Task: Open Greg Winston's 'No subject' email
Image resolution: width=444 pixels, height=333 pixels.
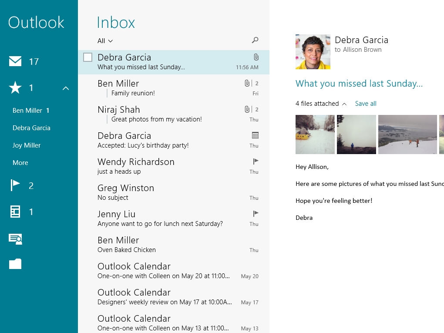Action: tap(174, 192)
